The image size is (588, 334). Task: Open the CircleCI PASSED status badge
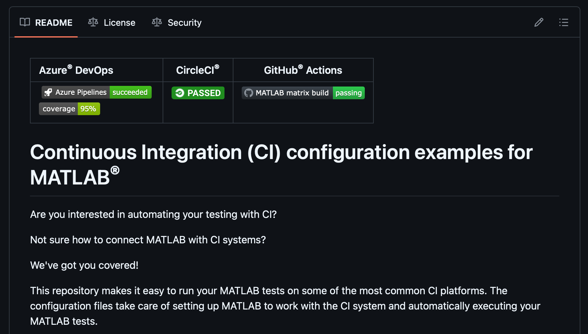click(198, 93)
